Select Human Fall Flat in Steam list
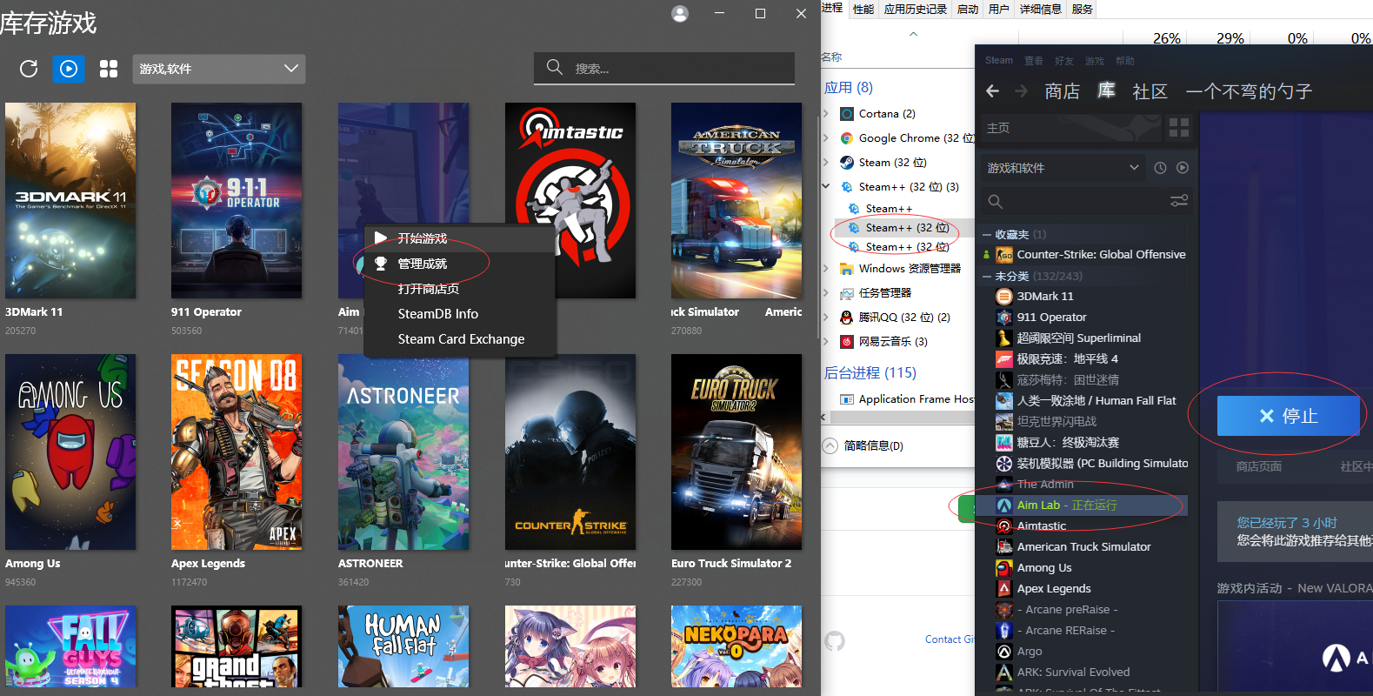Viewport: 1373px width, 696px height. 1085,401
